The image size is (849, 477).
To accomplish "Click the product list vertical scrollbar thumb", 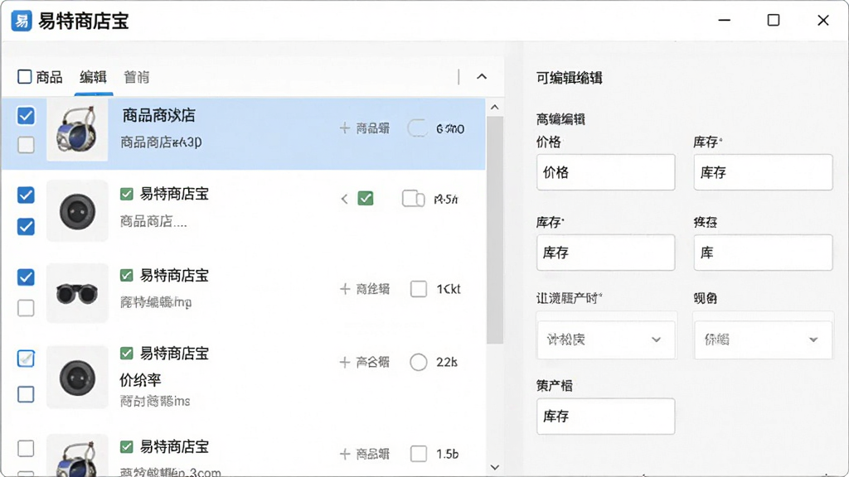I will tap(494, 230).
